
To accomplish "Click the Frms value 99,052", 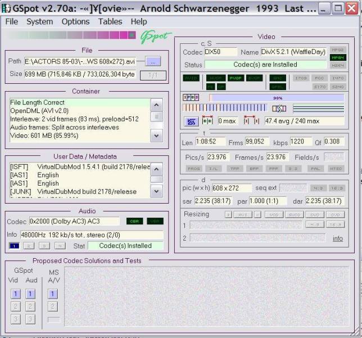I will tap(257, 141).
